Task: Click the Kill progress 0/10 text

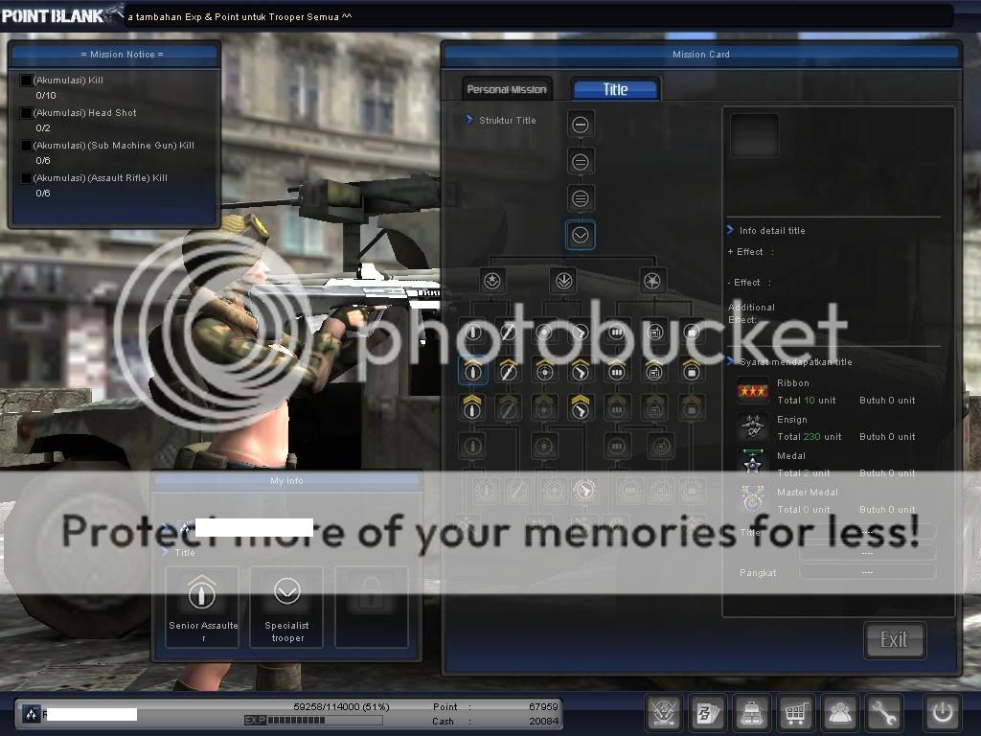Action: [46, 95]
